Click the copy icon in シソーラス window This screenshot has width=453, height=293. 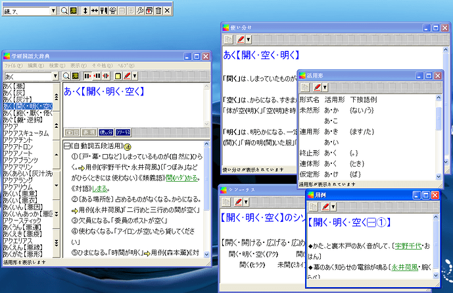tap(226, 202)
